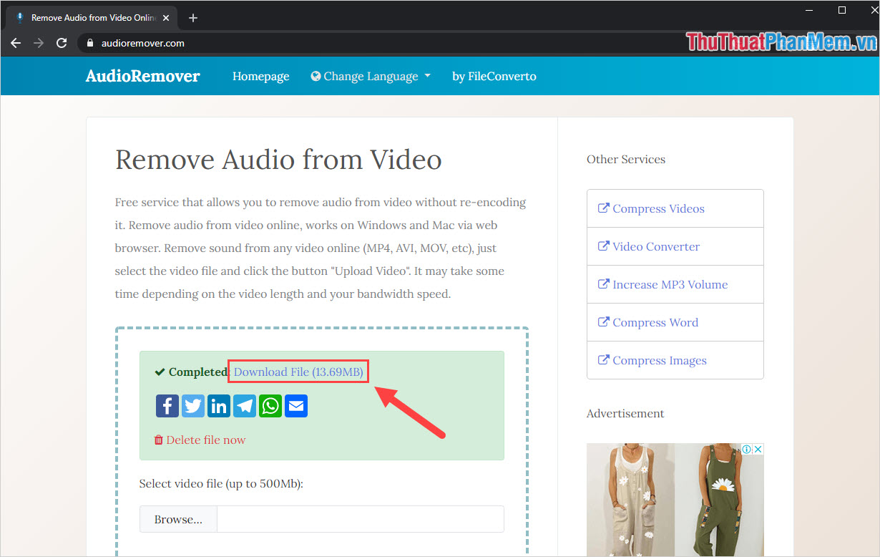The height and width of the screenshot is (557, 880).
Task: Close the advertisement with its X button
Action: 758,449
